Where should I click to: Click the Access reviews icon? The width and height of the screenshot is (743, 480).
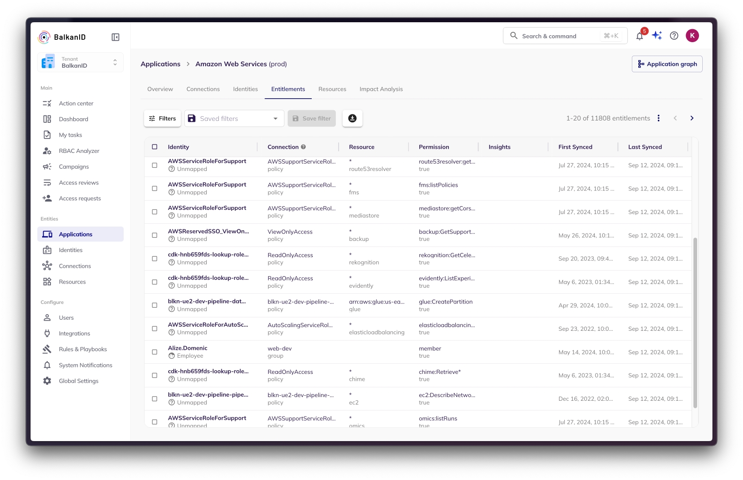[47, 183]
